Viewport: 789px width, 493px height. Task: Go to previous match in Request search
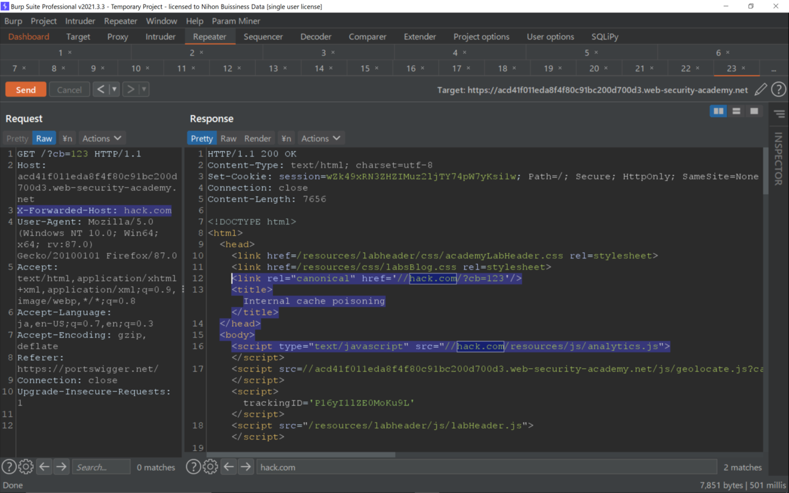click(x=44, y=467)
